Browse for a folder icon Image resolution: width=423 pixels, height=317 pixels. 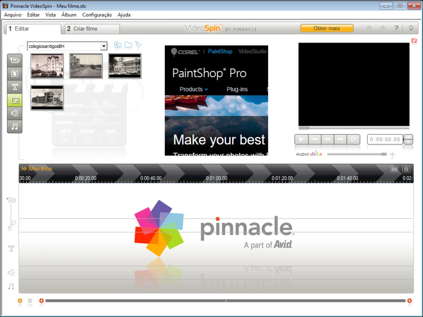coord(128,45)
